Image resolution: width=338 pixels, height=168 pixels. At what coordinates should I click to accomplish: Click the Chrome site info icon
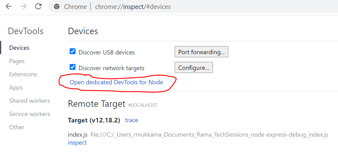point(56,7)
